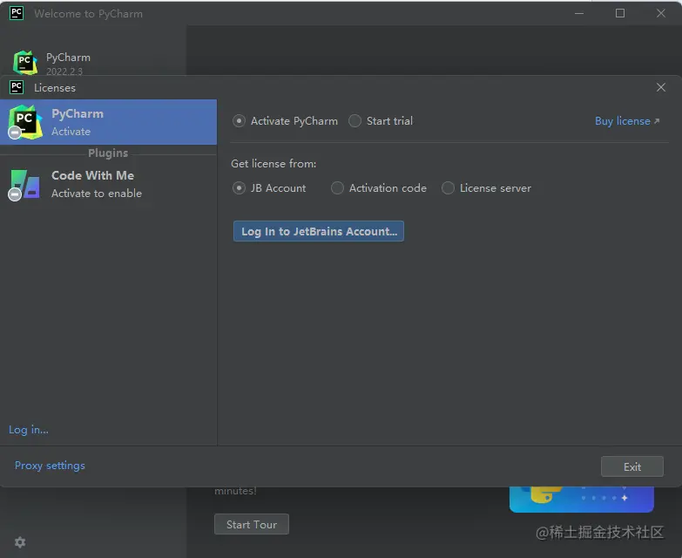Viewport: 682px width, 558px height.
Task: Click the Exit button
Action: (632, 466)
